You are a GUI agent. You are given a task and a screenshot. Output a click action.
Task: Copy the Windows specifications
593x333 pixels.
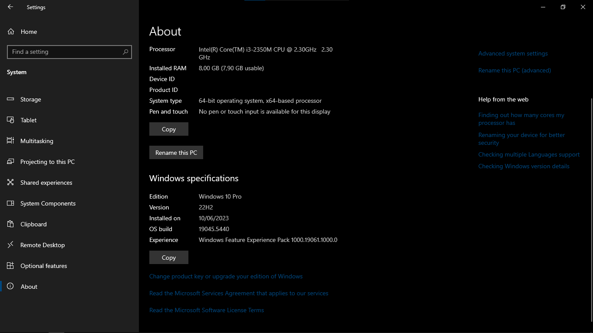click(x=168, y=258)
